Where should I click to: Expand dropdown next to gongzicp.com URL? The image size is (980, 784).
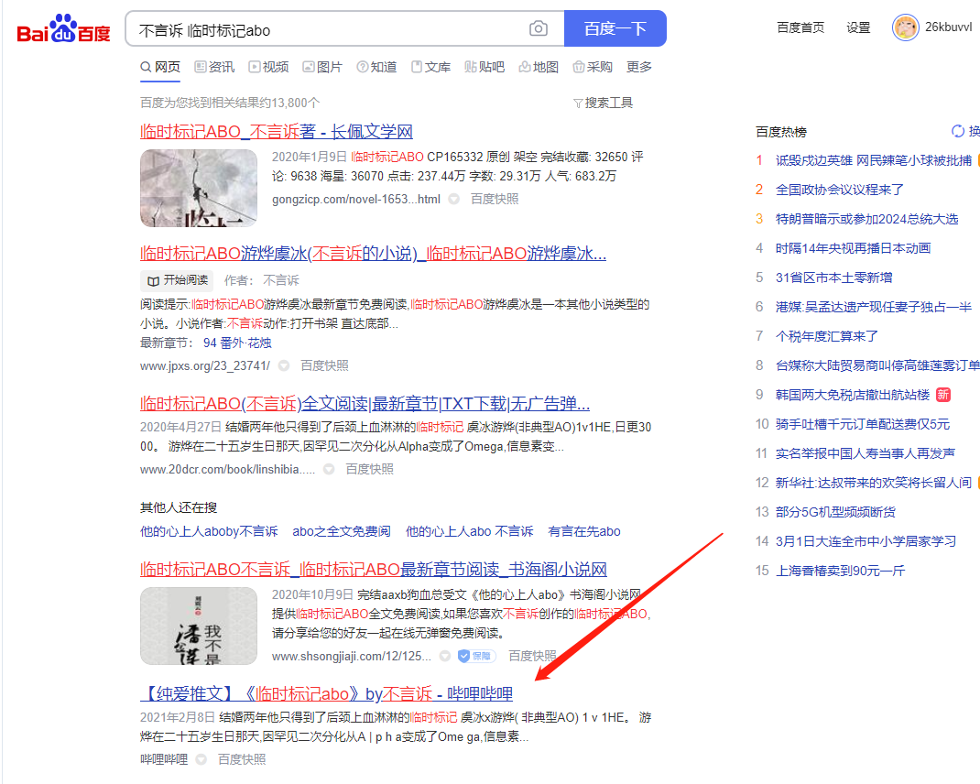point(454,200)
